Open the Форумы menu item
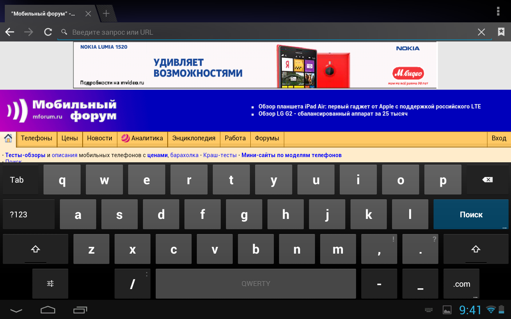This screenshot has width=511, height=319. 267,138
